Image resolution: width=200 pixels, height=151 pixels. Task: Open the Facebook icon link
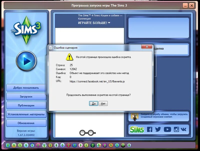coord(149,130)
